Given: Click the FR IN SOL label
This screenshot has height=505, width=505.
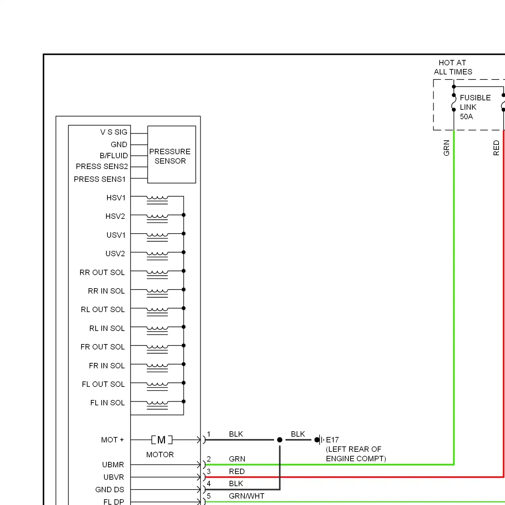Looking at the screenshot, I should click(x=107, y=366).
